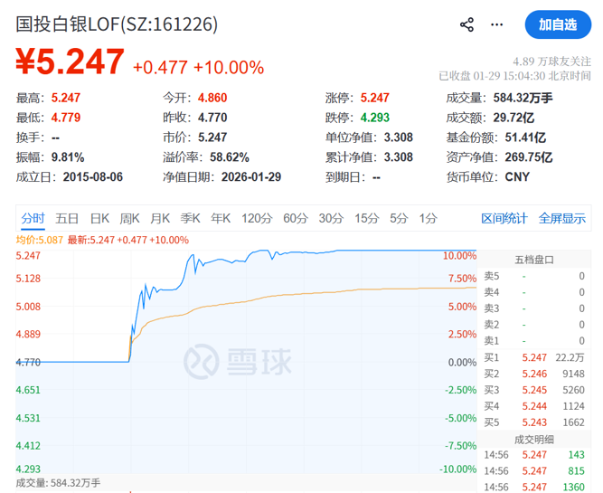Show the 1分 interval chart
Image resolution: width=603 pixels, height=493 pixels.
tap(428, 218)
